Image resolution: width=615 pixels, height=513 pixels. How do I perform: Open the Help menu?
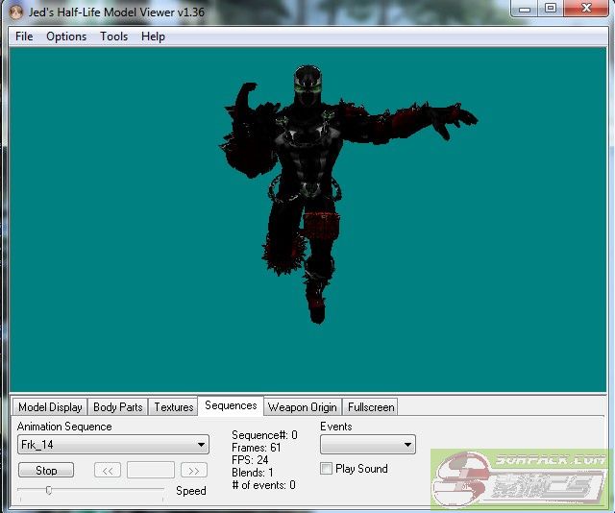pos(153,37)
